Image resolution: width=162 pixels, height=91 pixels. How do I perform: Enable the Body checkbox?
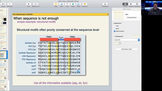[115, 29]
